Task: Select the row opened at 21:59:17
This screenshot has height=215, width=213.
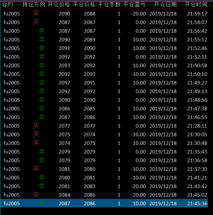Action: [104, 14]
